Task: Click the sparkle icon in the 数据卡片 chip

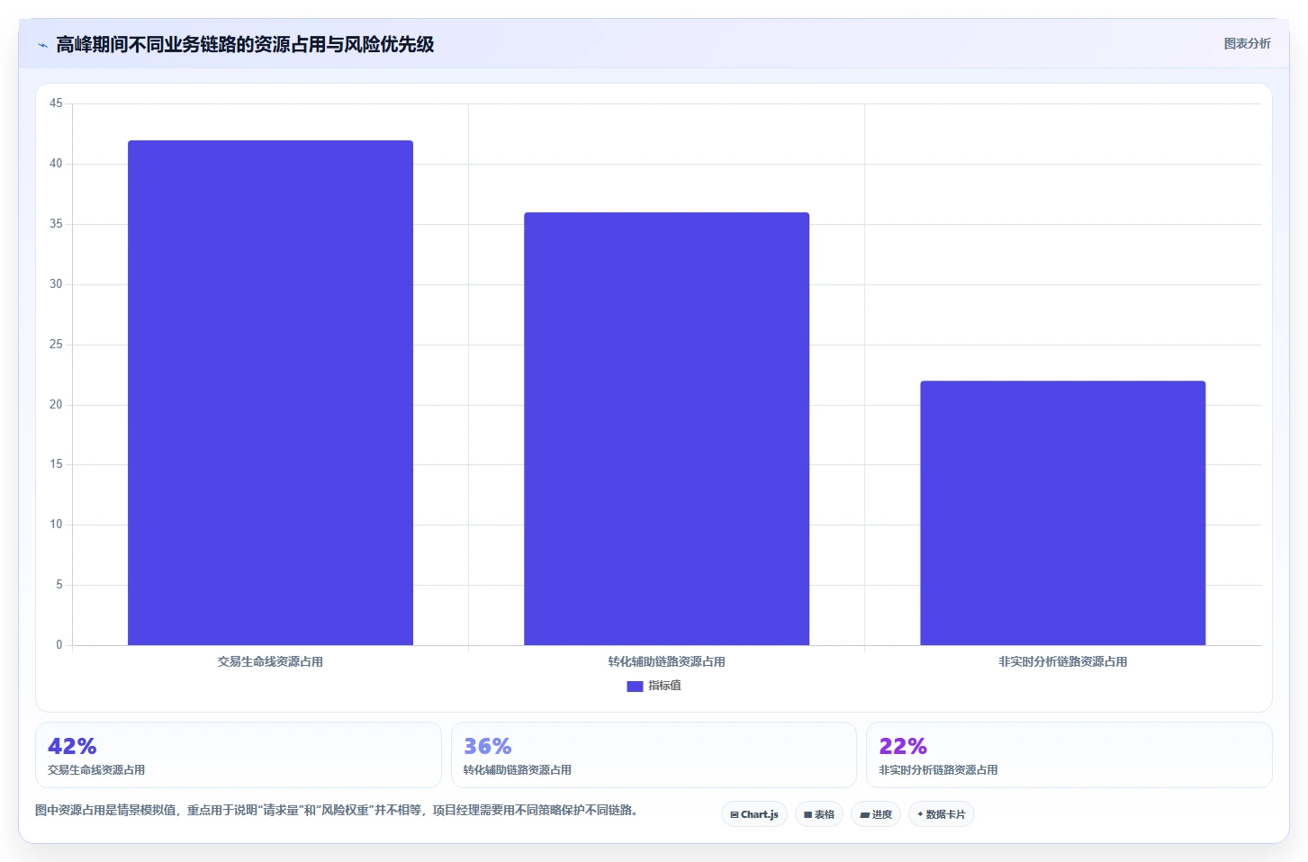Action: tap(920, 814)
